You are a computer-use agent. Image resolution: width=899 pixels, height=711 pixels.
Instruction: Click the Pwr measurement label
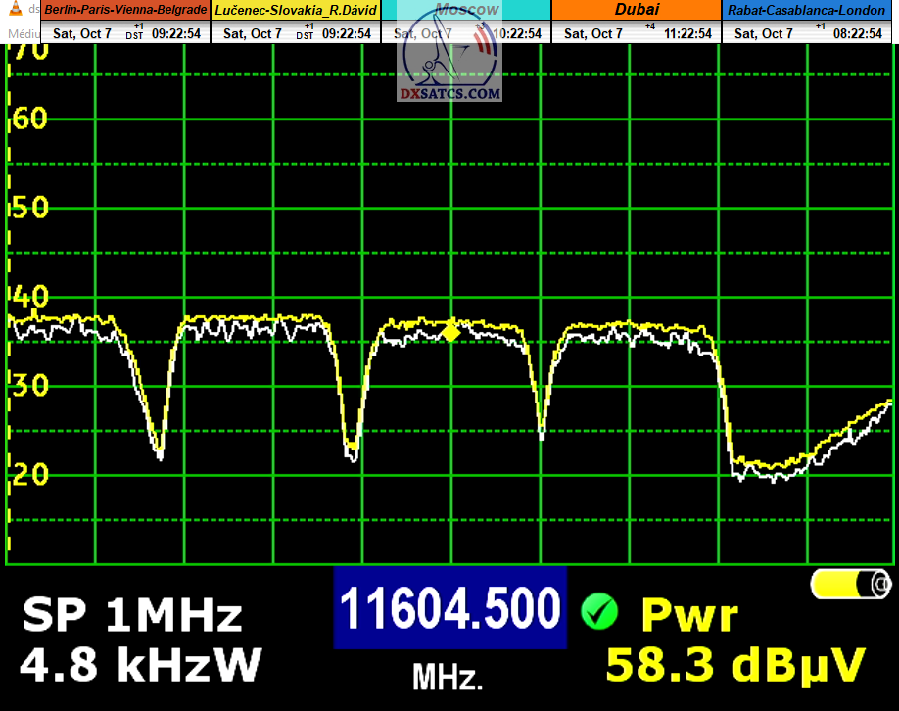(x=688, y=616)
